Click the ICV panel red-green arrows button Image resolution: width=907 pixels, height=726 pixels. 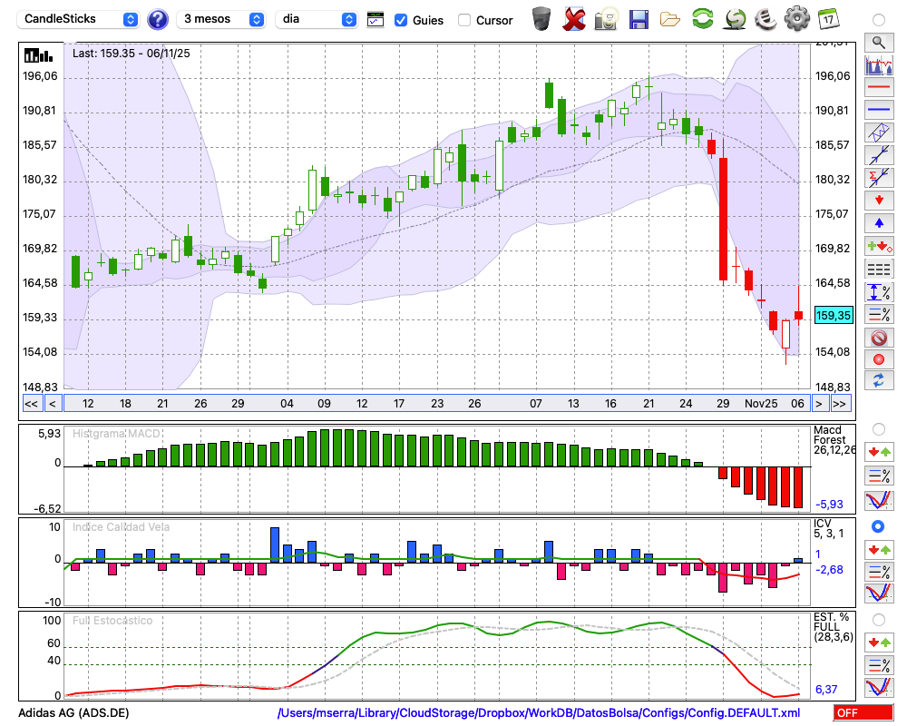(x=879, y=549)
